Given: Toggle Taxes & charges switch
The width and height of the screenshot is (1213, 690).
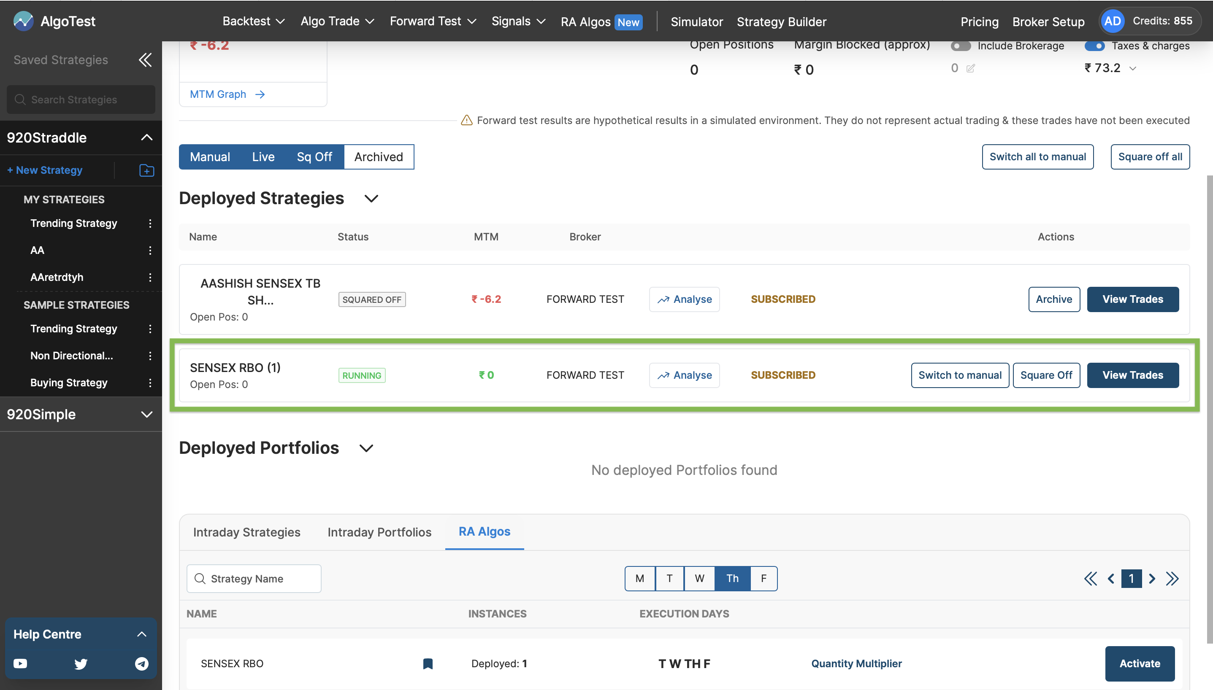Looking at the screenshot, I should click(x=1095, y=46).
